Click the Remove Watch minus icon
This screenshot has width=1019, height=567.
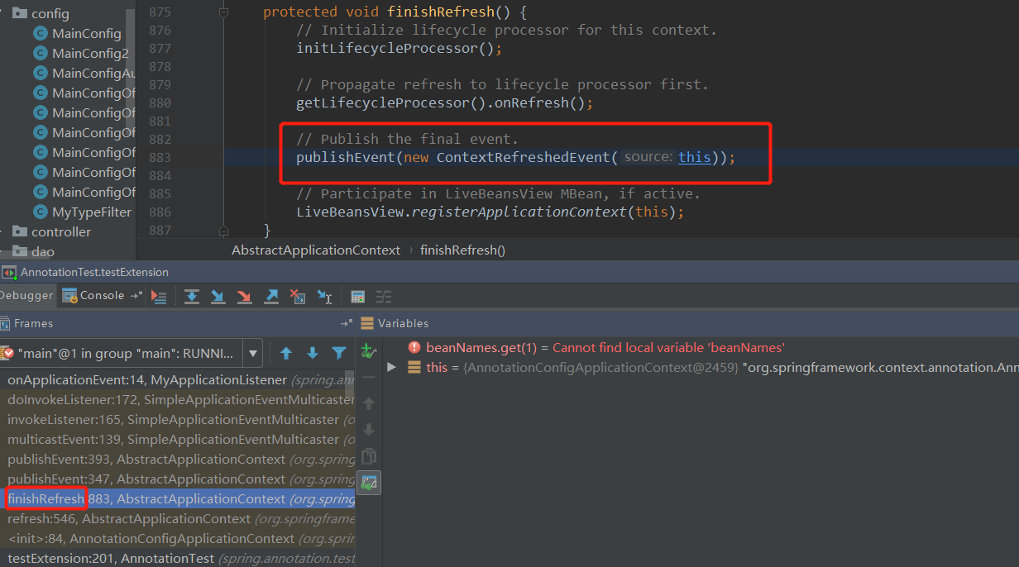[369, 377]
